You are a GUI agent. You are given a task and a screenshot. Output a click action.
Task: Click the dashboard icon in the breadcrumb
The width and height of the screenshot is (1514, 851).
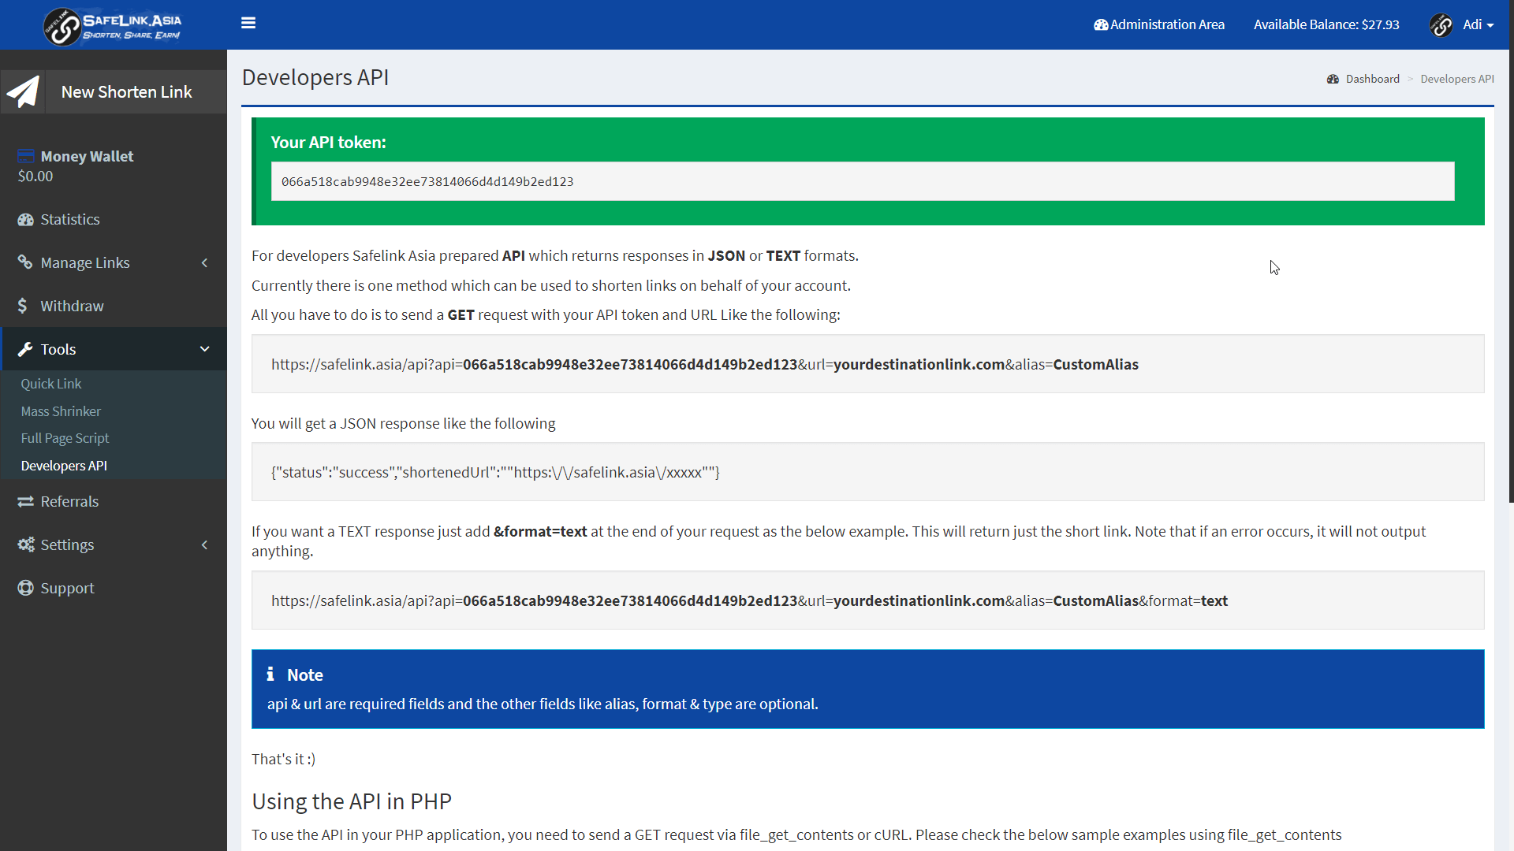[1333, 79]
